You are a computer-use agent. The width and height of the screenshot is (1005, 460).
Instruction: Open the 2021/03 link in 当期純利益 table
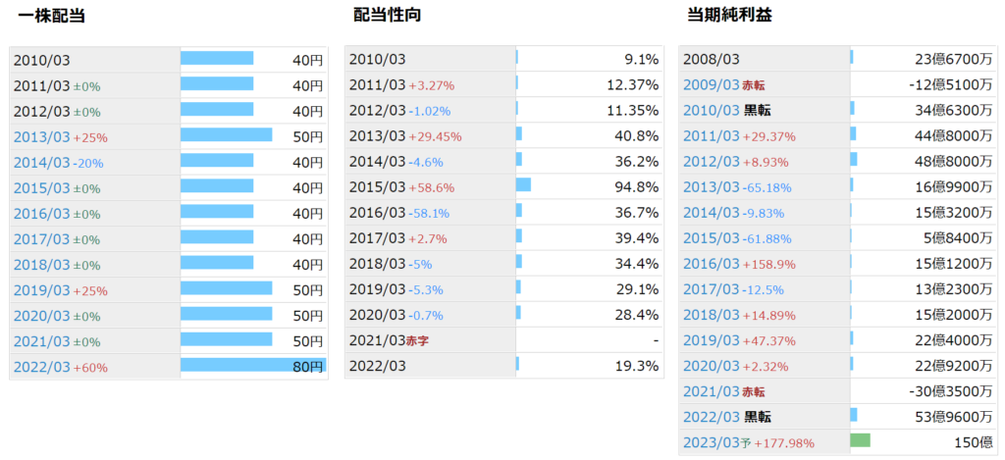[x=712, y=391]
